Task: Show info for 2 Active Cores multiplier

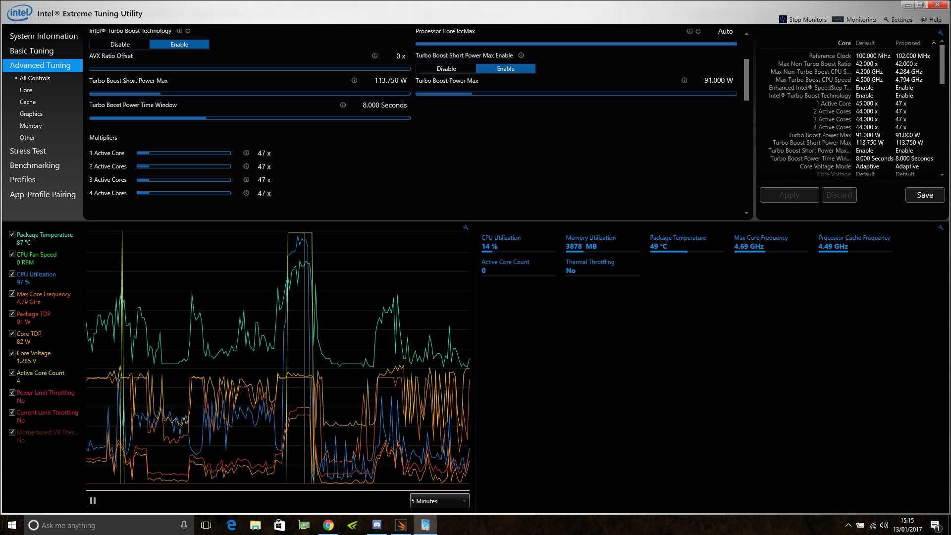Action: (246, 166)
